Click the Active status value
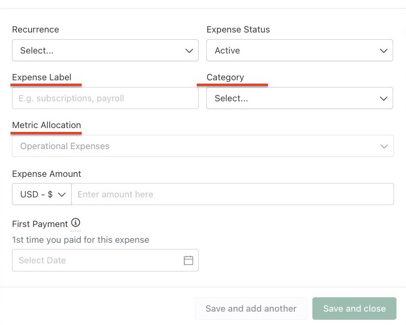406x325 pixels. pyautogui.click(x=227, y=51)
